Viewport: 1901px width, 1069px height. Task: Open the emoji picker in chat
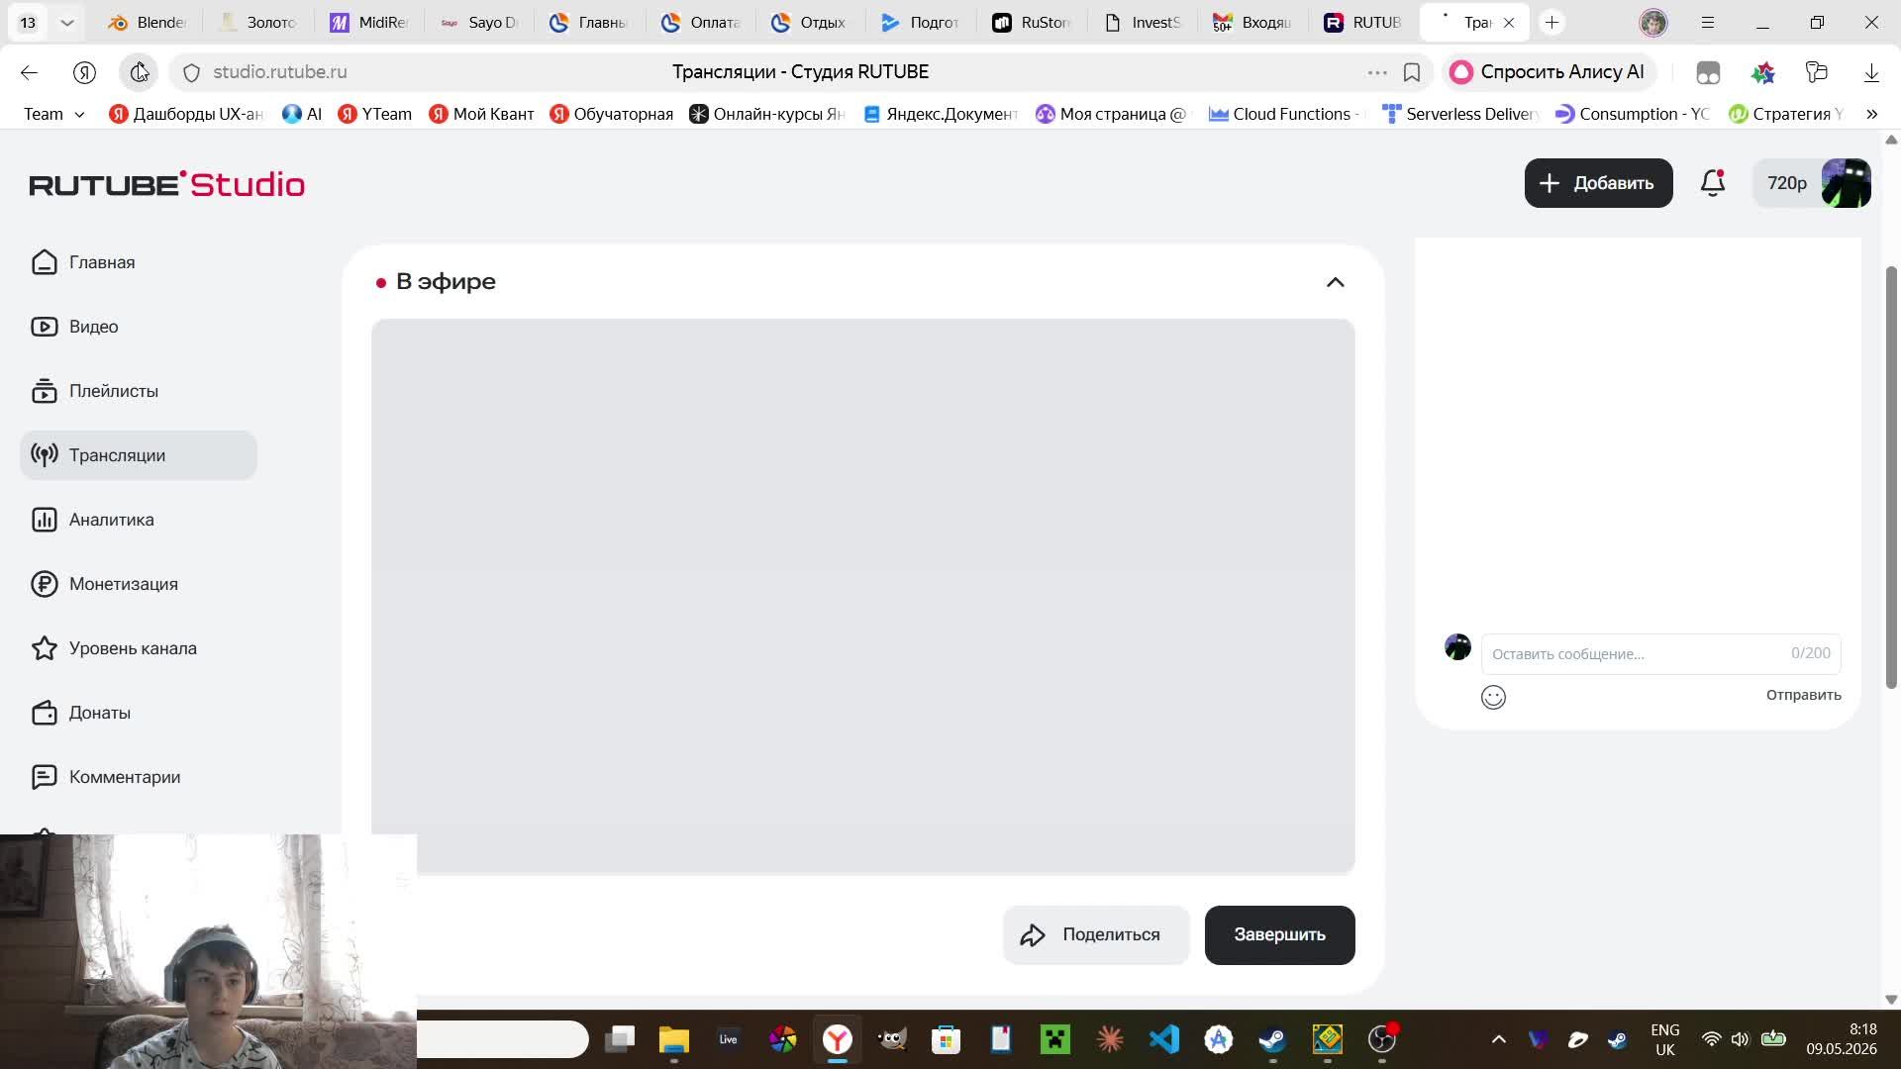pos(1493,697)
